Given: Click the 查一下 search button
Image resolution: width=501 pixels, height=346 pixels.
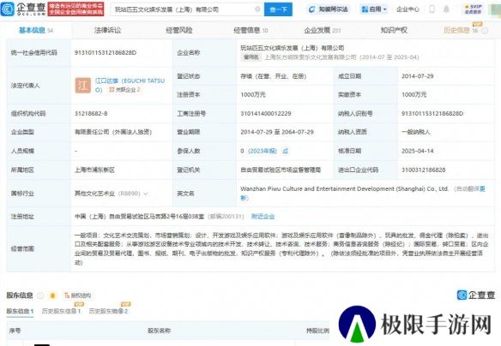Looking at the screenshot, I should tap(278, 9).
